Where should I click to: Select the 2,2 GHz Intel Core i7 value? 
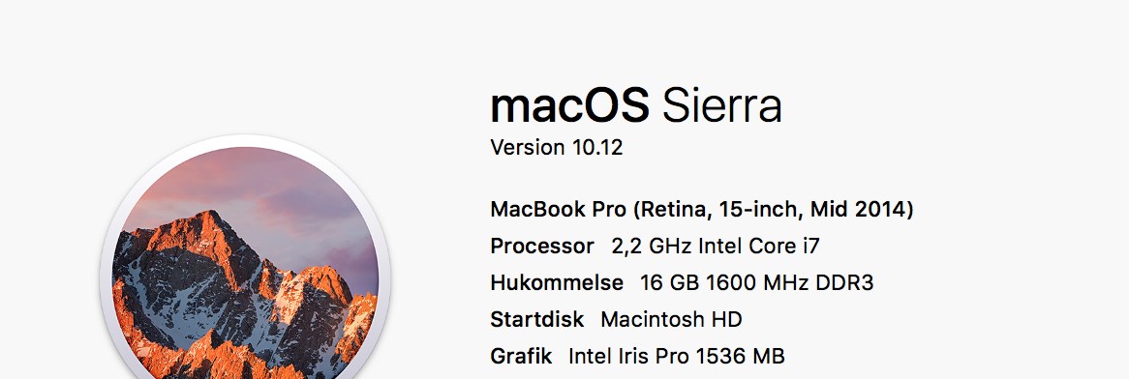(716, 246)
